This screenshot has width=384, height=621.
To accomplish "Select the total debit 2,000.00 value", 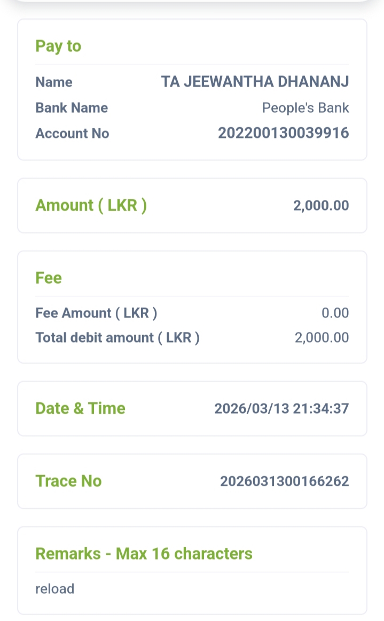I will 322,338.
